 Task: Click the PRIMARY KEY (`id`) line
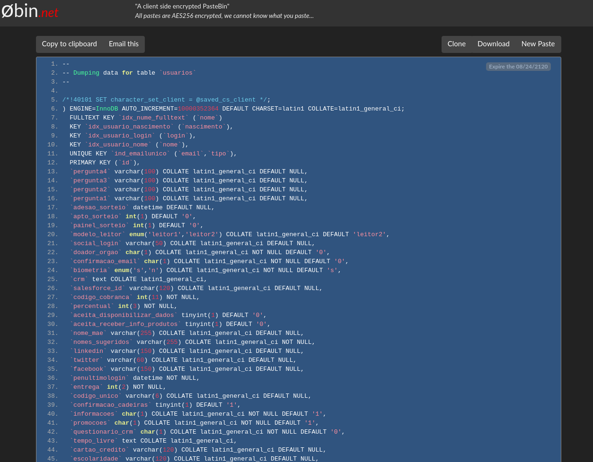pos(105,163)
